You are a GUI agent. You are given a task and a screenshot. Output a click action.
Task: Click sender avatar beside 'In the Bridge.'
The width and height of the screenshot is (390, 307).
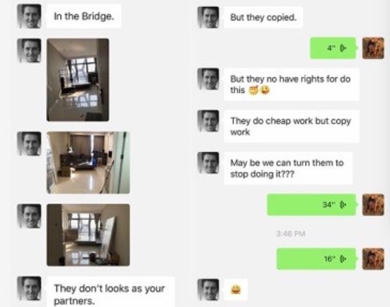[30, 16]
